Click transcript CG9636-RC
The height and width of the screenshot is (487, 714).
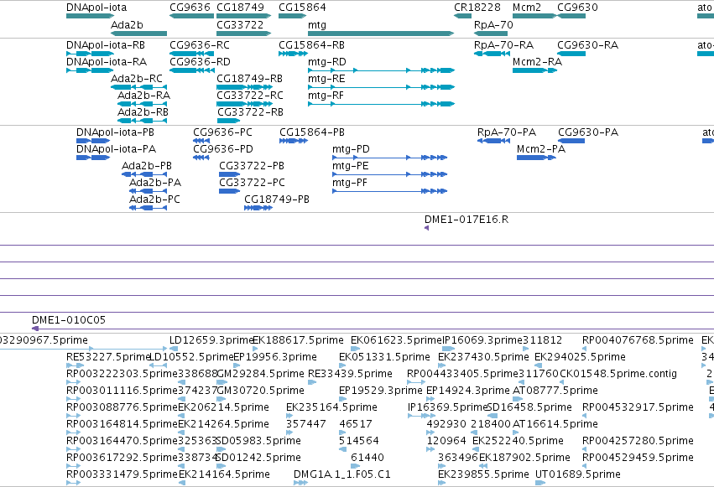[191, 54]
